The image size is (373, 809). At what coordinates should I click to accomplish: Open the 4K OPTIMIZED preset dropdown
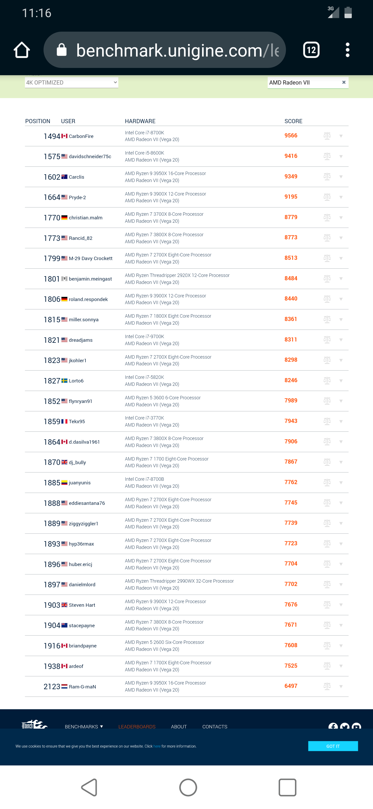click(x=71, y=83)
